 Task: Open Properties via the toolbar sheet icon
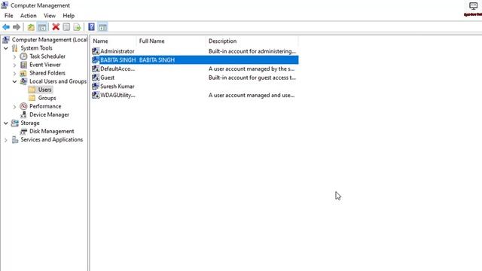point(66,27)
